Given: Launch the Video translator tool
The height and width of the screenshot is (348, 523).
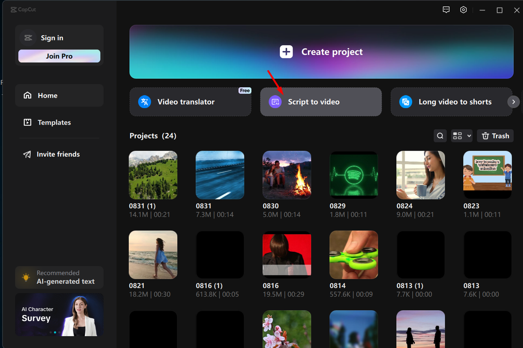Looking at the screenshot, I should tap(190, 102).
